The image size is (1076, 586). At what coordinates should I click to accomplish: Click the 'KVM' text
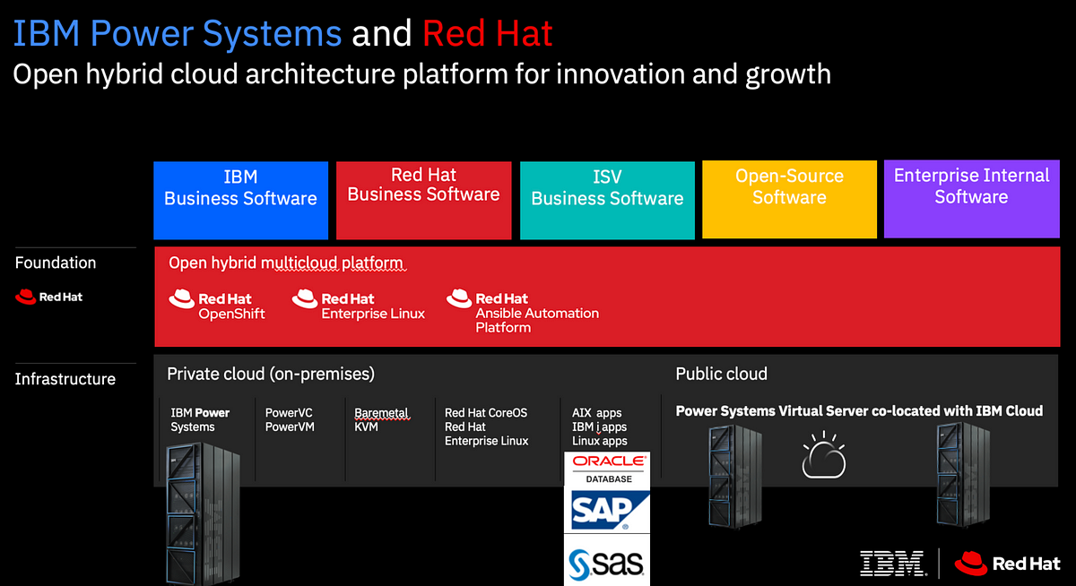tap(366, 427)
